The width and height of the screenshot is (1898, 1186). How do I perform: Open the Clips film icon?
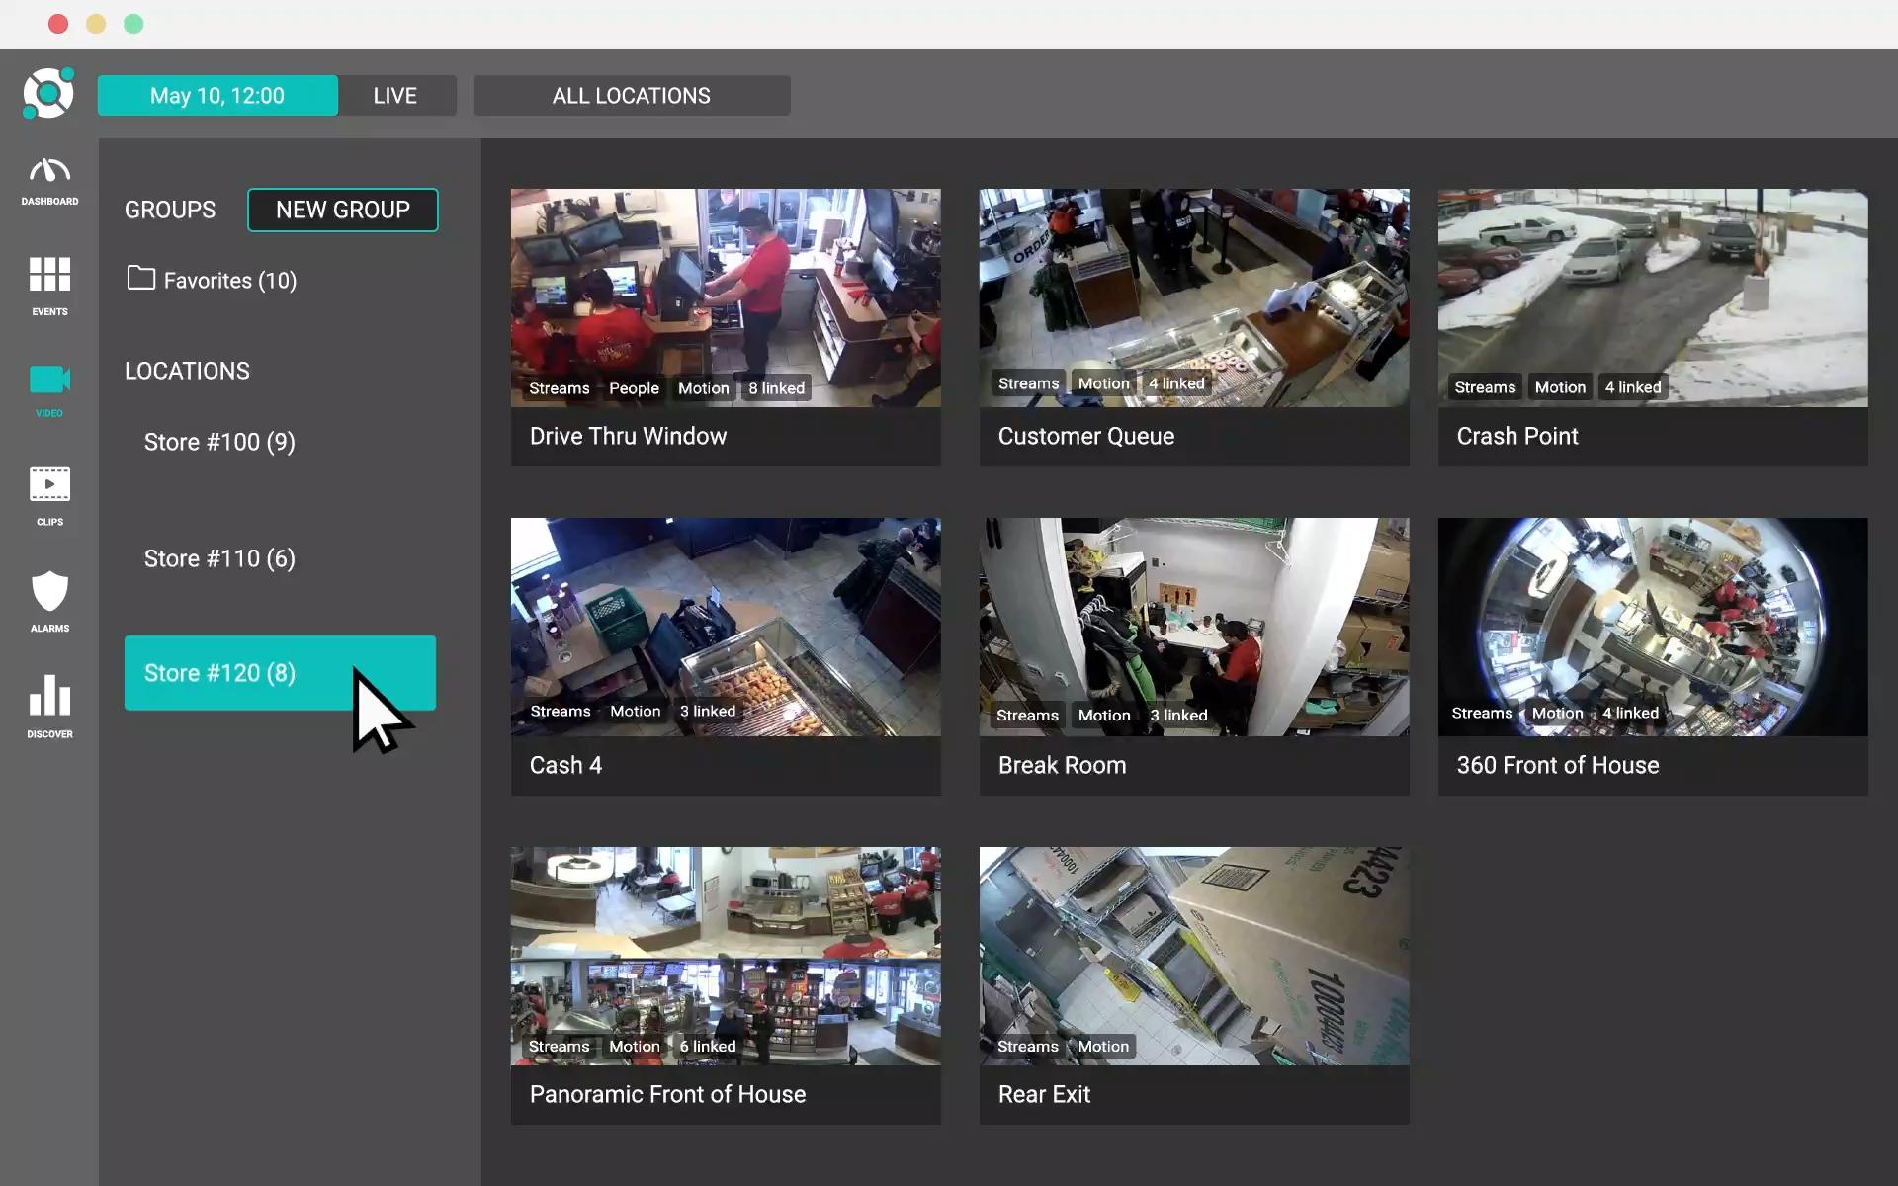[49, 485]
